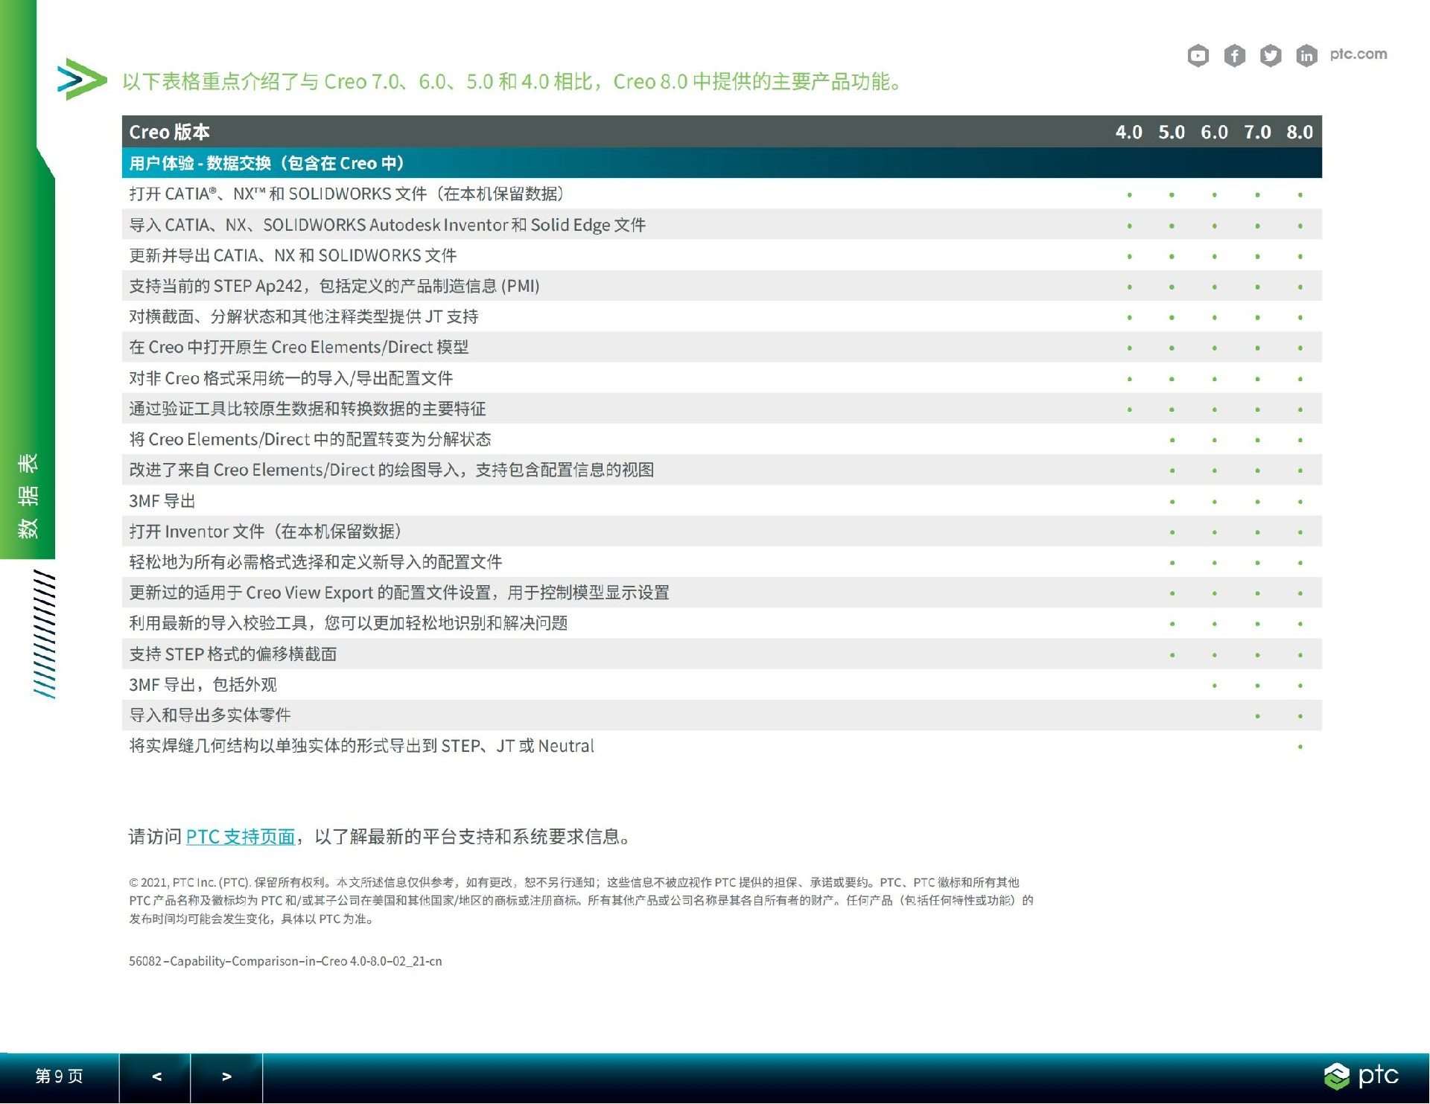Select document code 56082–Capability–Comparison–in–Creo
Screen dimensions: 1430x1104
pyautogui.click(x=285, y=961)
